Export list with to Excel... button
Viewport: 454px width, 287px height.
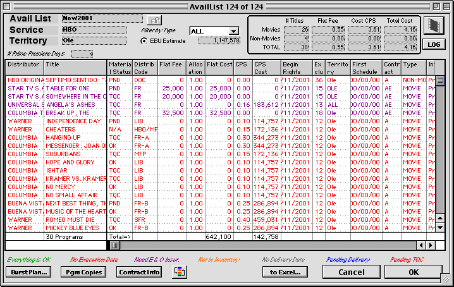[285, 272]
